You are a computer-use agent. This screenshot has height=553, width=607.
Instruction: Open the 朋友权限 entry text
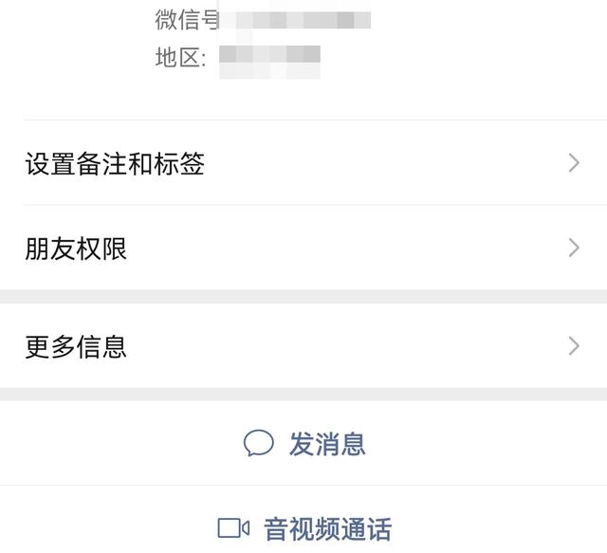[x=76, y=249]
